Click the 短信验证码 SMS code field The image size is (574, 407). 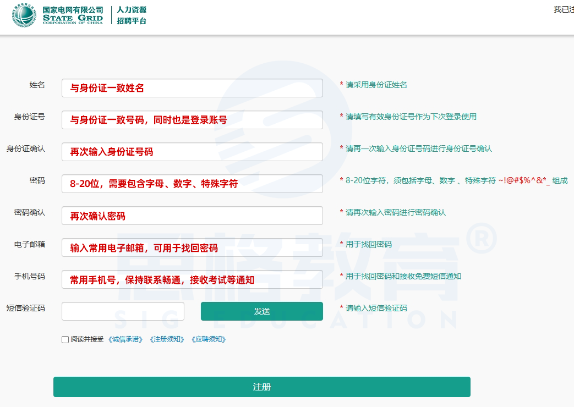point(123,311)
